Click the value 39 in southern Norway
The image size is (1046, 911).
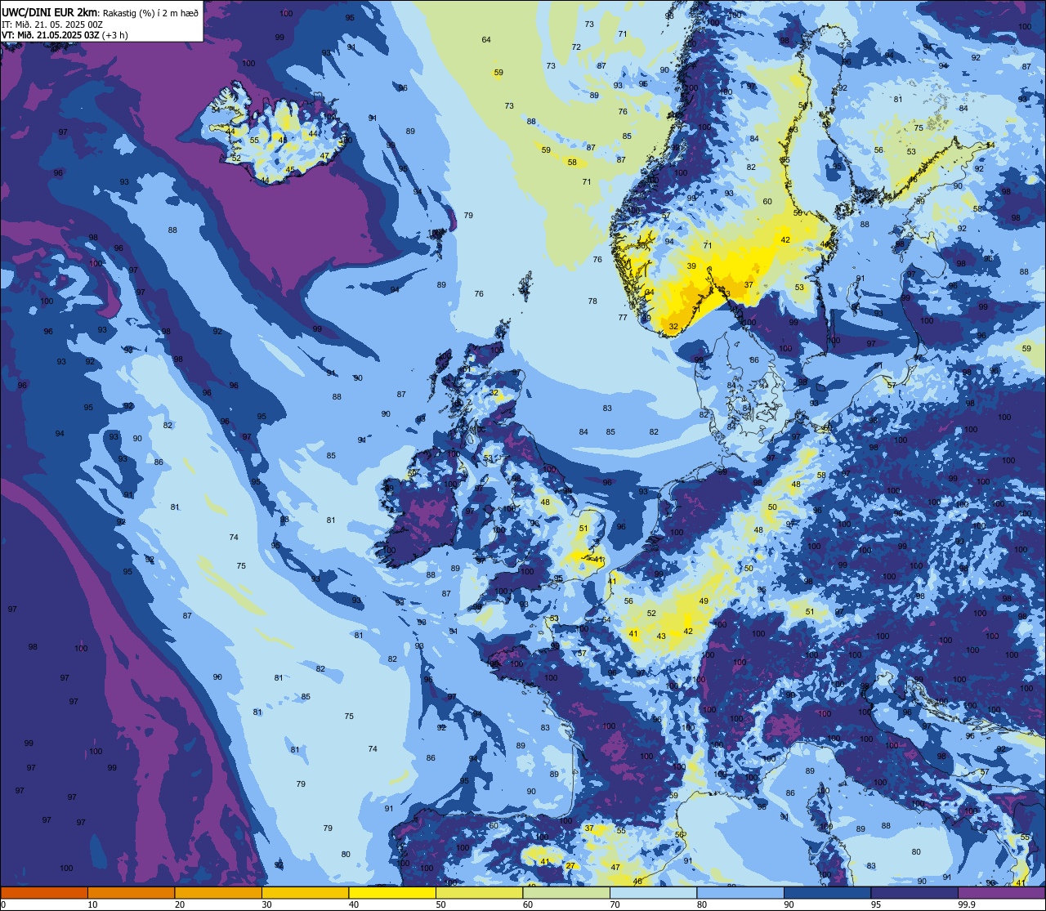691,266
